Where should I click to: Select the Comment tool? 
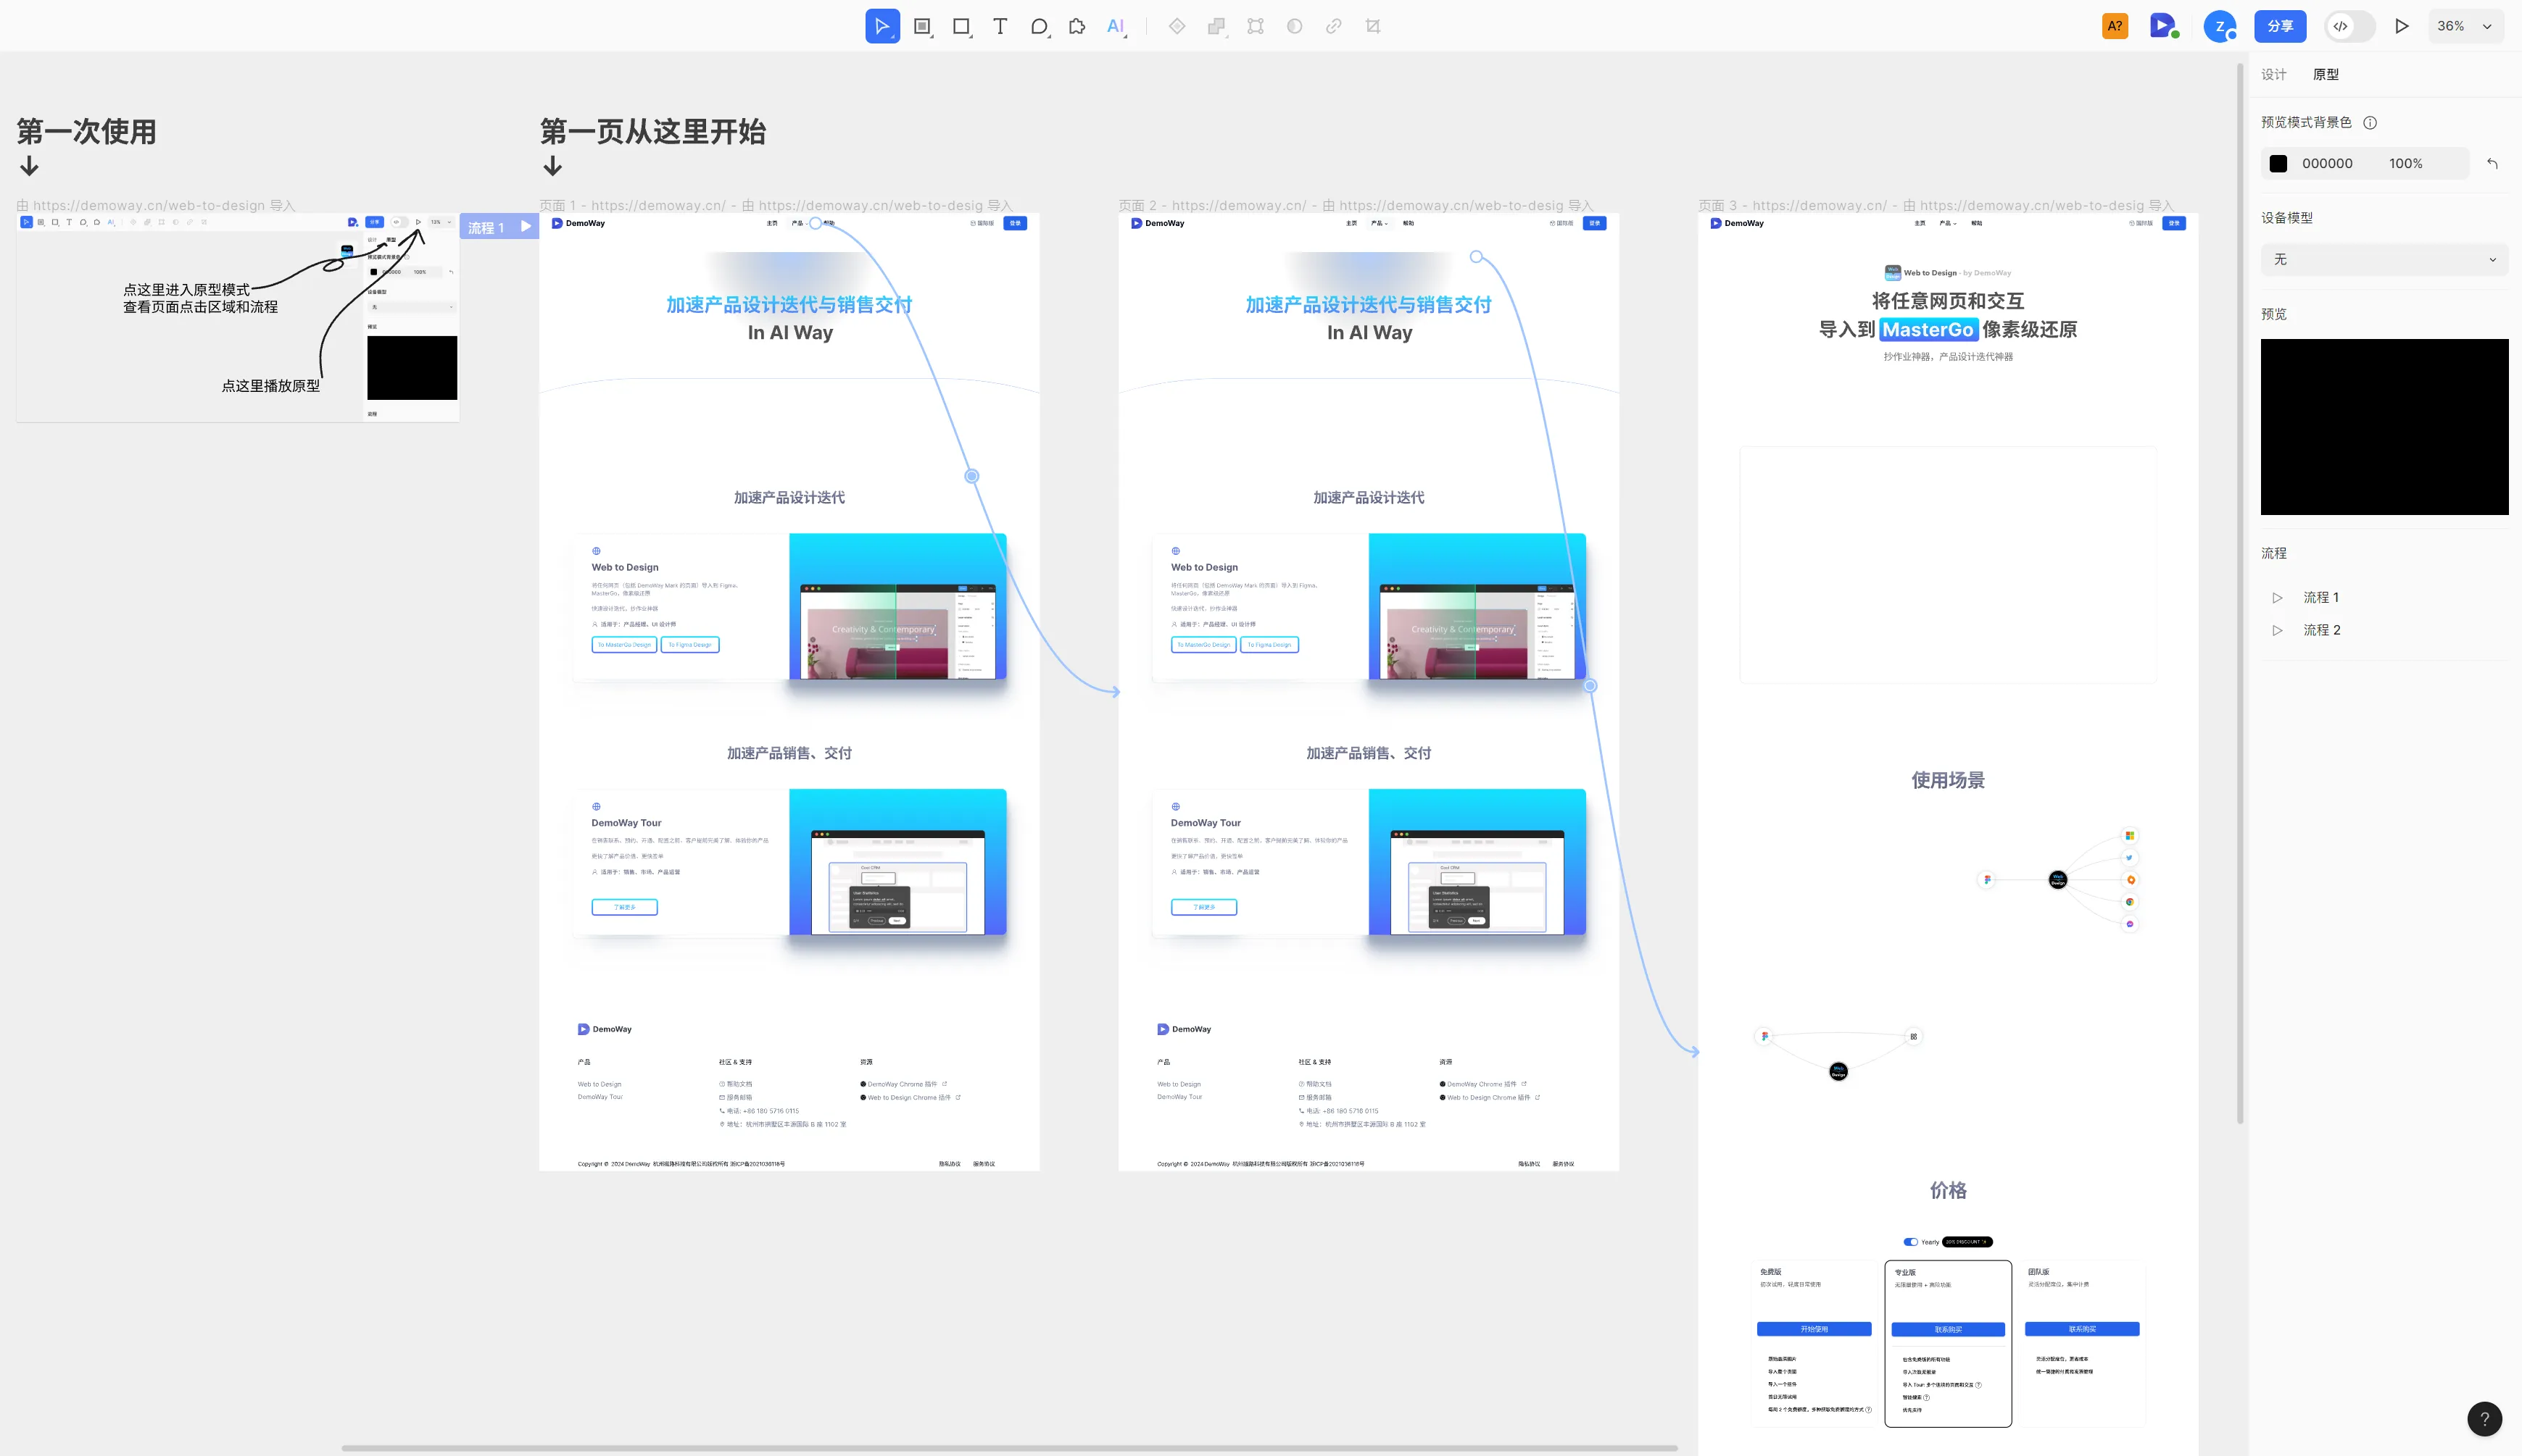click(1039, 26)
